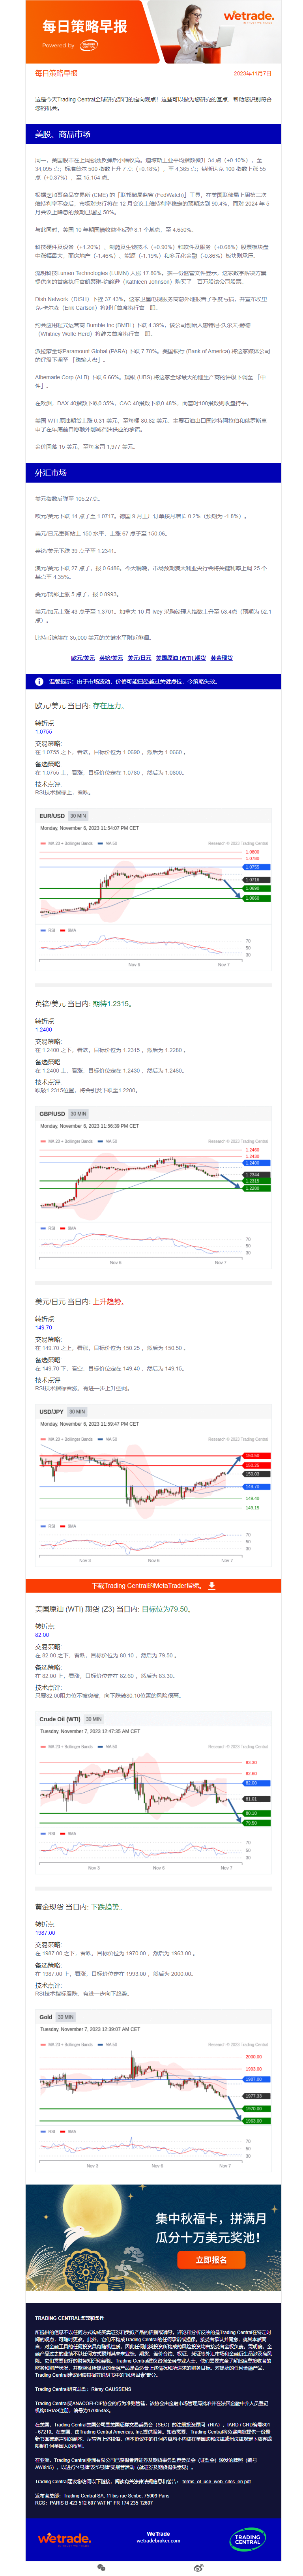Click the 30 MIN tag on the USD/JPY chart
Image resolution: width=303 pixels, height=2576 pixels.
tap(76, 1412)
